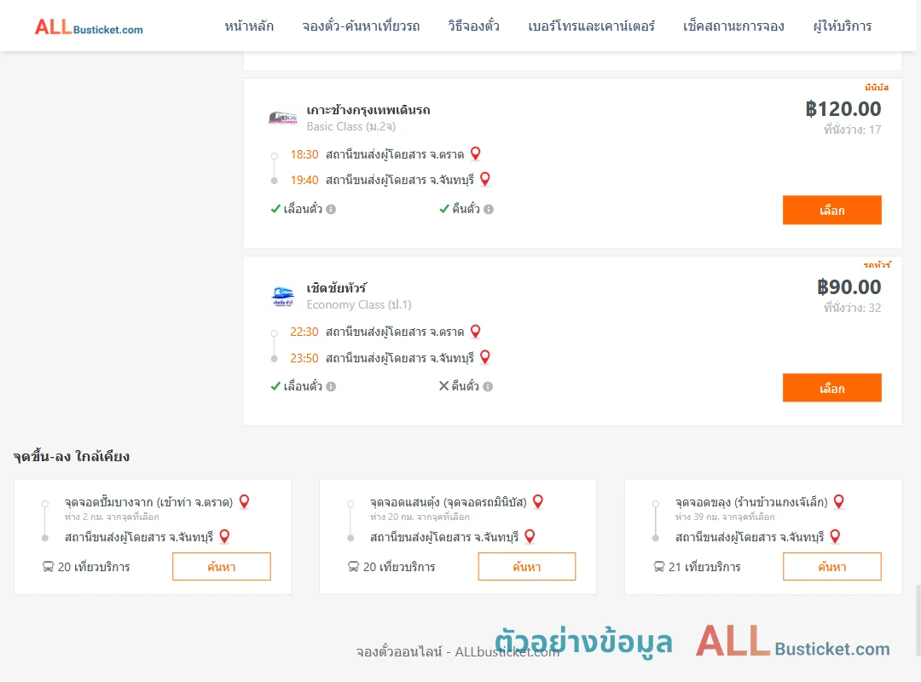Click the รถทัวร์ vehicle type label
921x682 pixels.
point(877,265)
